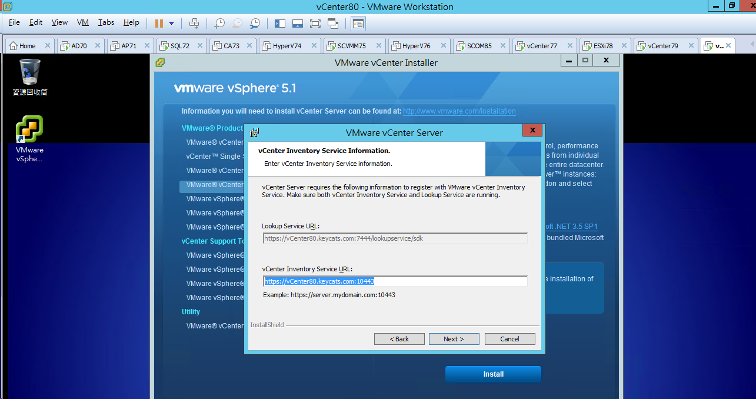Toggle the library sidebar view icon
Image resolution: width=756 pixels, height=399 pixels.
[x=280, y=24]
